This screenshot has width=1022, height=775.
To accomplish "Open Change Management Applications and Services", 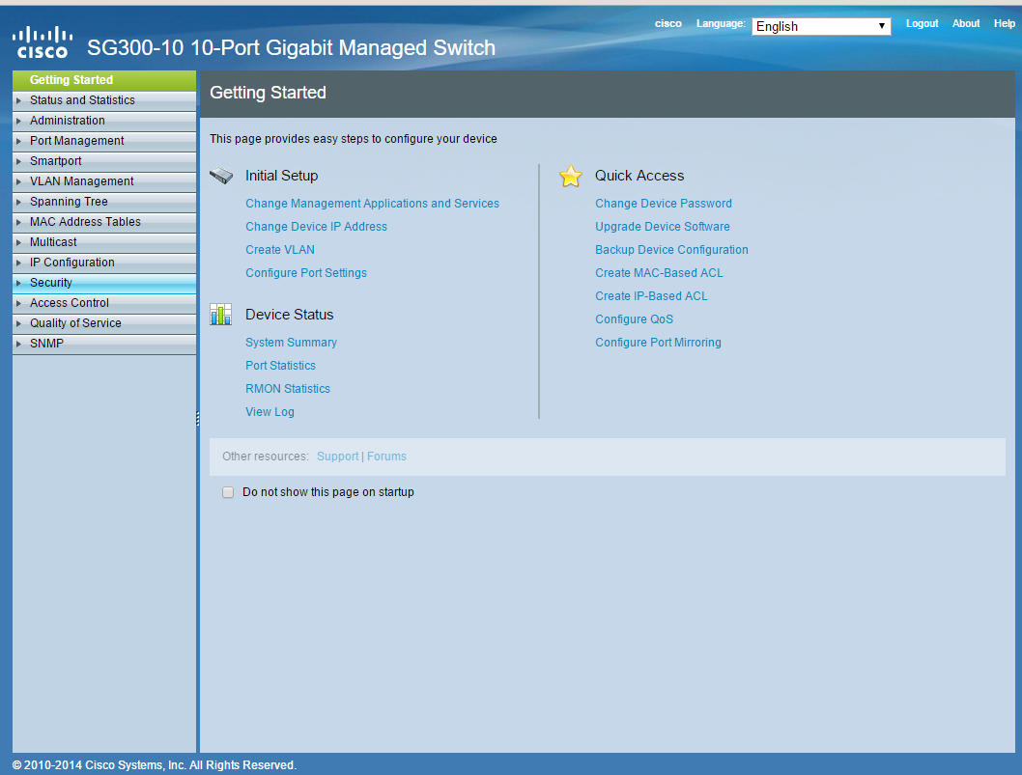I will point(372,204).
